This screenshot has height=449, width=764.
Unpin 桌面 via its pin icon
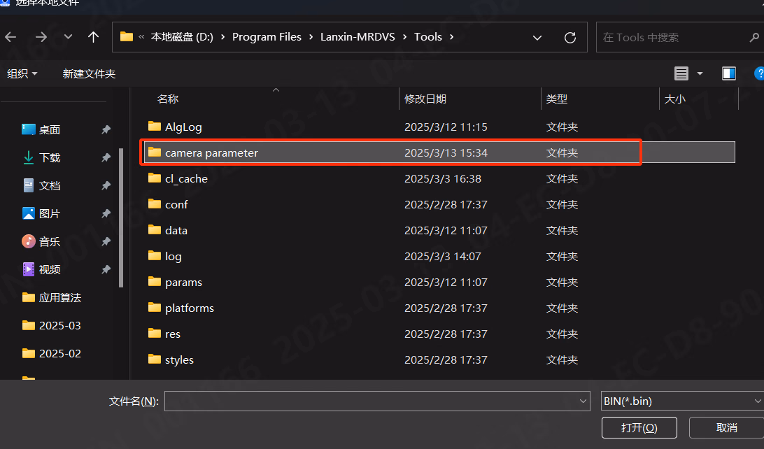106,129
